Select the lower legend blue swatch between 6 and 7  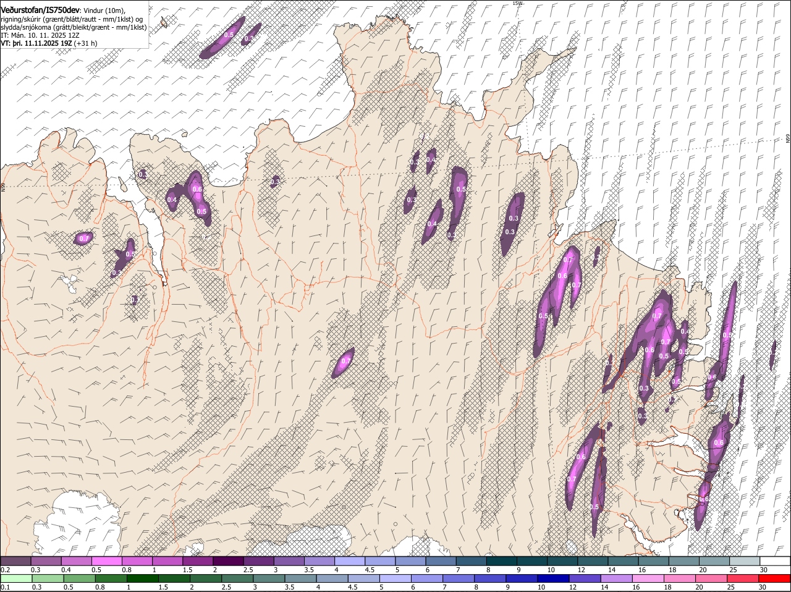point(426,578)
